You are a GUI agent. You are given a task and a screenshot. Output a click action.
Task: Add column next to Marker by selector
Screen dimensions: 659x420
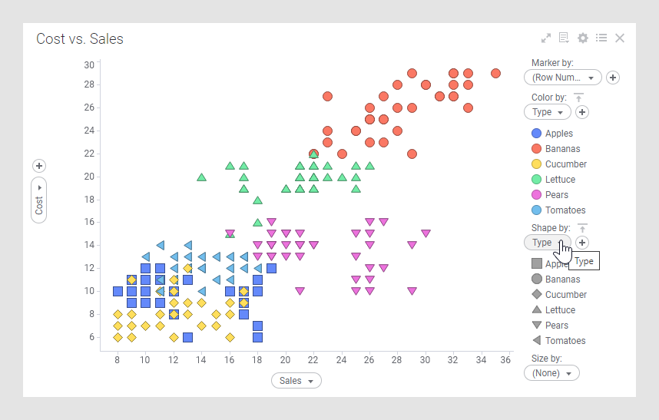click(612, 78)
